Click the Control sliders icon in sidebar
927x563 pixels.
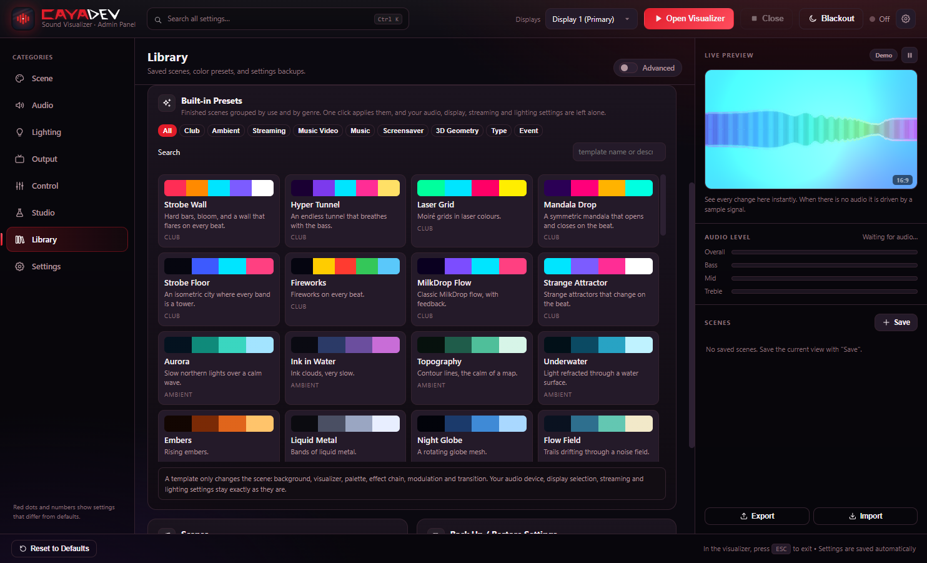point(20,186)
